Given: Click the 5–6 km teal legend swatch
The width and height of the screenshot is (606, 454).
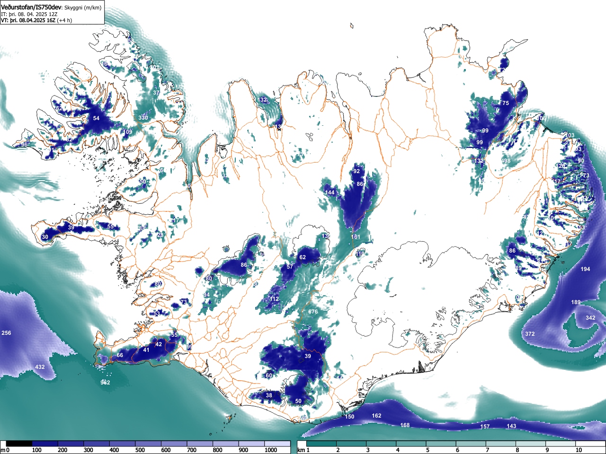Looking at the screenshot, I should coord(442,444).
